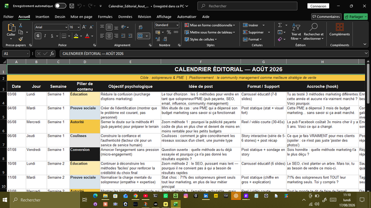371x208 pixels.
Task: Switch to the Affichage tab
Action: (x=164, y=17)
